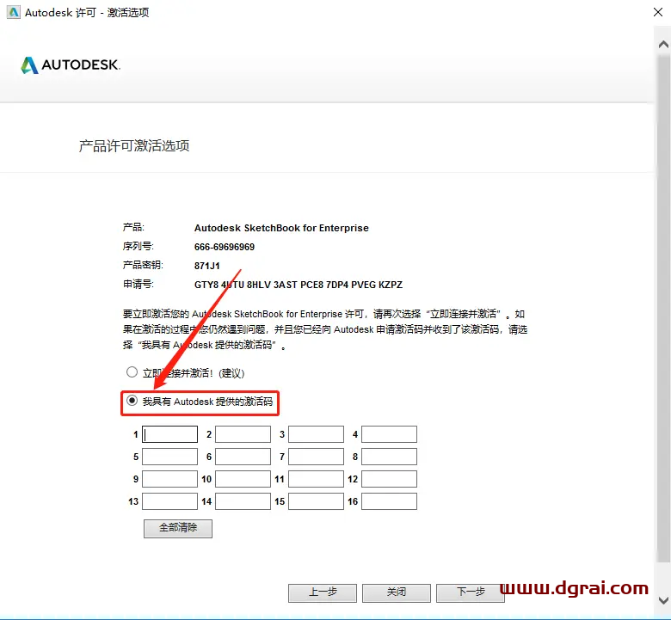Viewport: 671px width, 620px height.
Task: Click activation code field 9
Action: [169, 479]
